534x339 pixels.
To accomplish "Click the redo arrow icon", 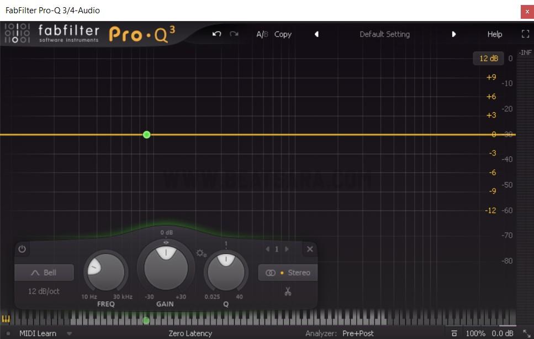I will [x=234, y=34].
